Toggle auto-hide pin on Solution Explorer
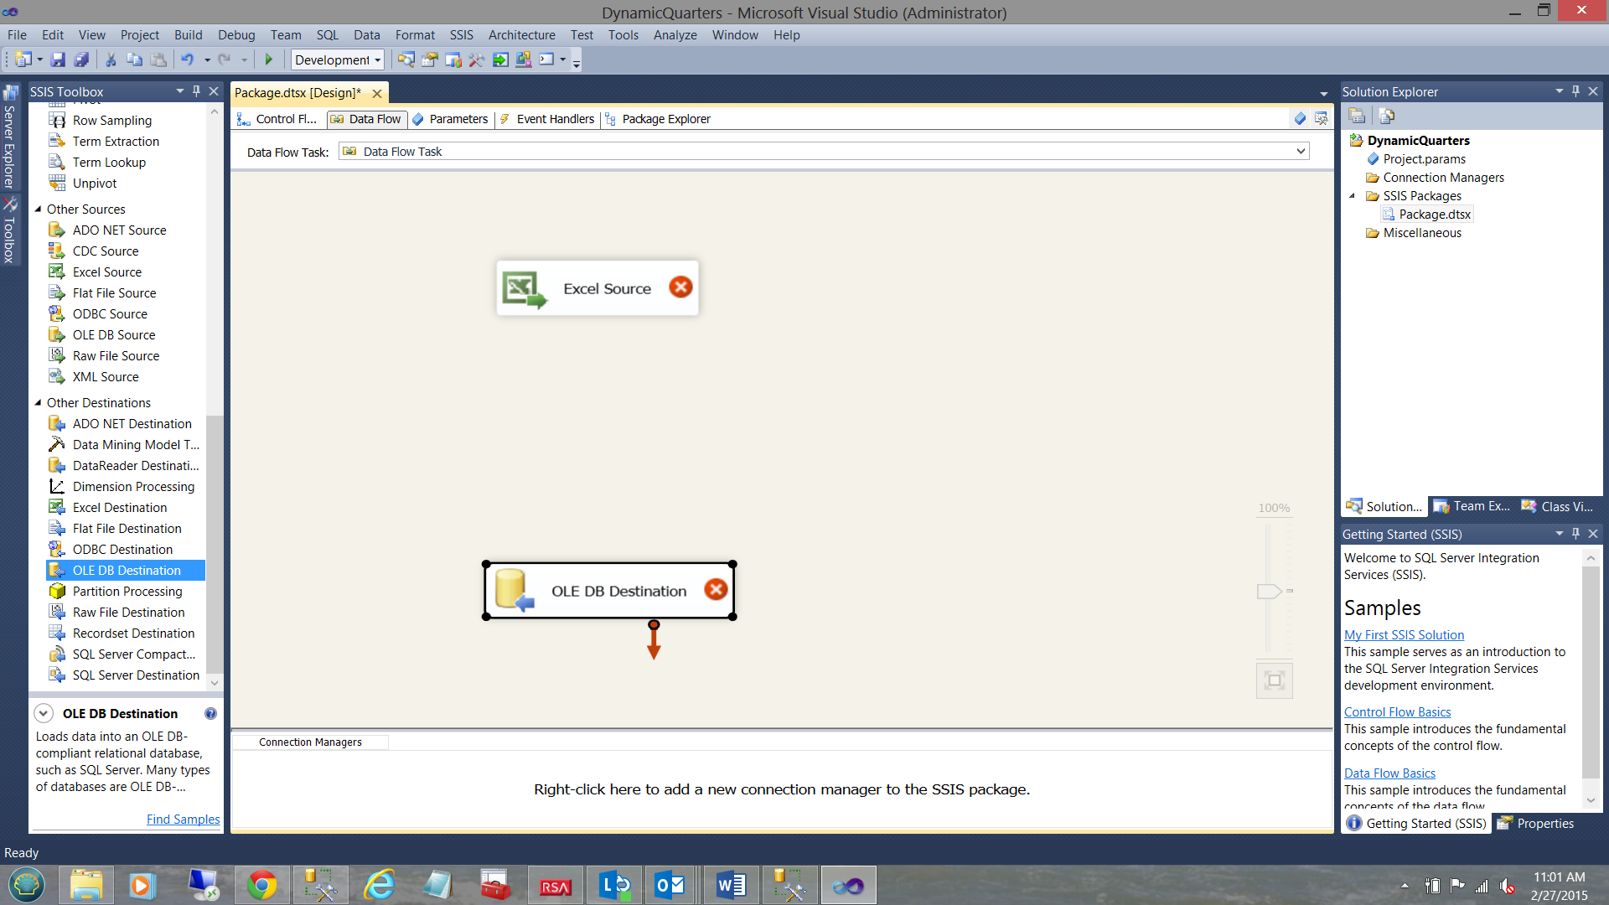This screenshot has height=905, width=1609. pyautogui.click(x=1575, y=91)
